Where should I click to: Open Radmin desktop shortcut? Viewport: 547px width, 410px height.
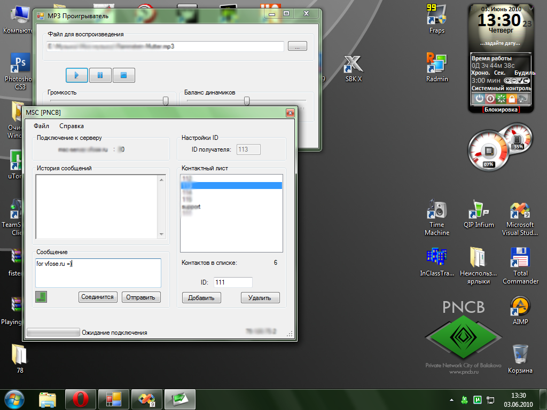[x=436, y=67]
